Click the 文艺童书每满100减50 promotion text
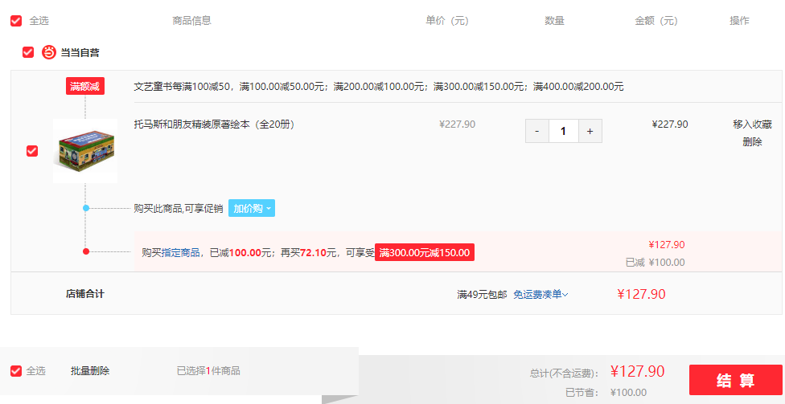The height and width of the screenshot is (404, 785). pos(379,87)
